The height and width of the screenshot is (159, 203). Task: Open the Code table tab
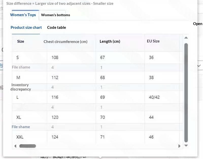57,28
